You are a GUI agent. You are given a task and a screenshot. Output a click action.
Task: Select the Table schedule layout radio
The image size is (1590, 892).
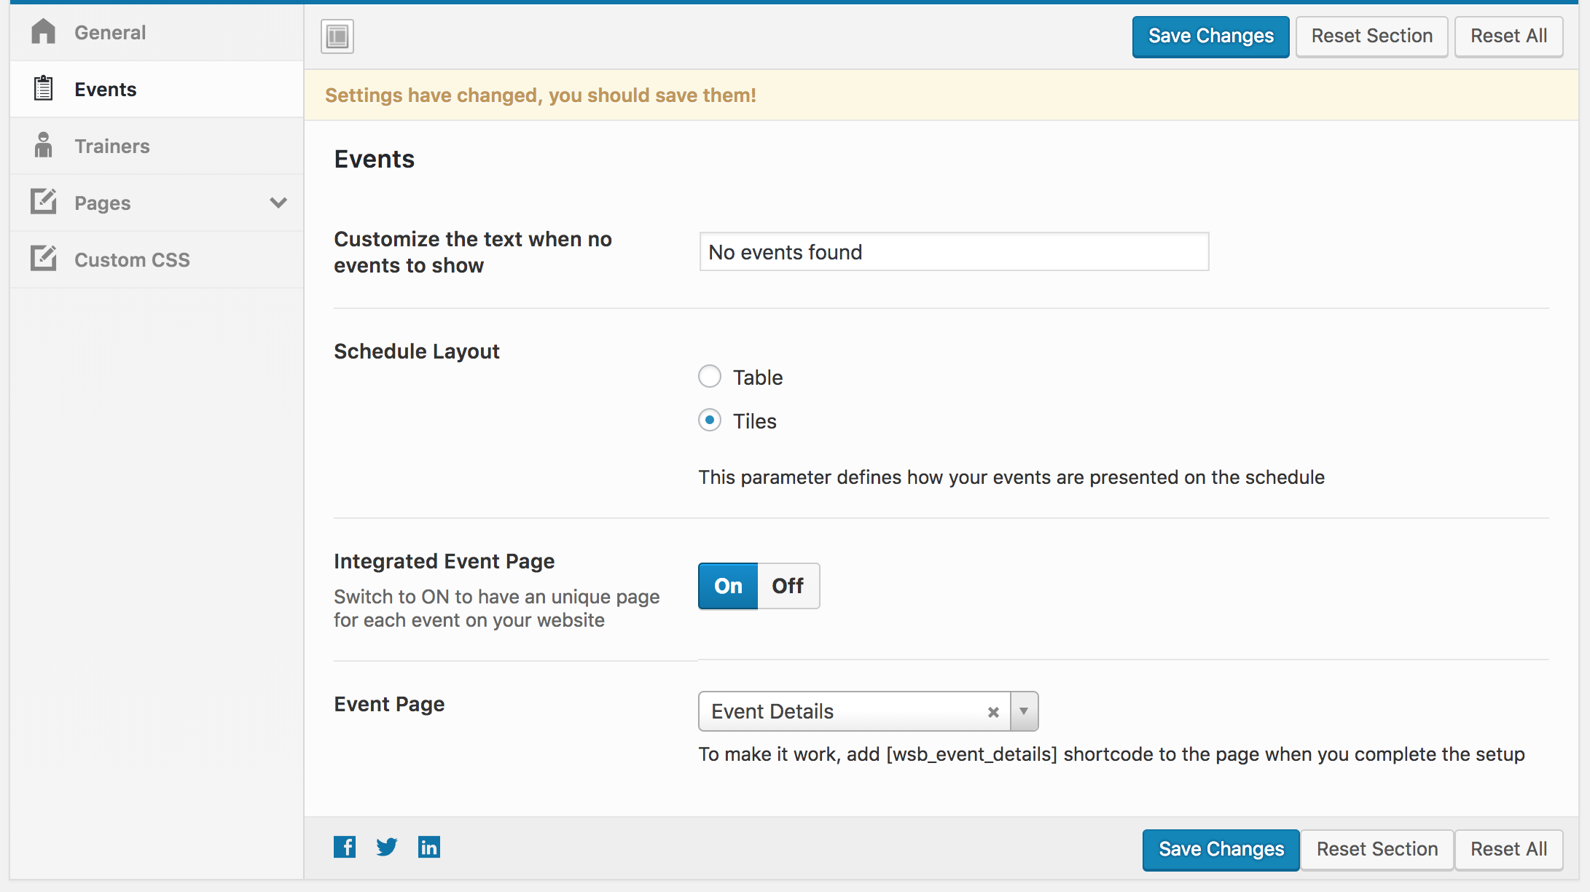[710, 377]
